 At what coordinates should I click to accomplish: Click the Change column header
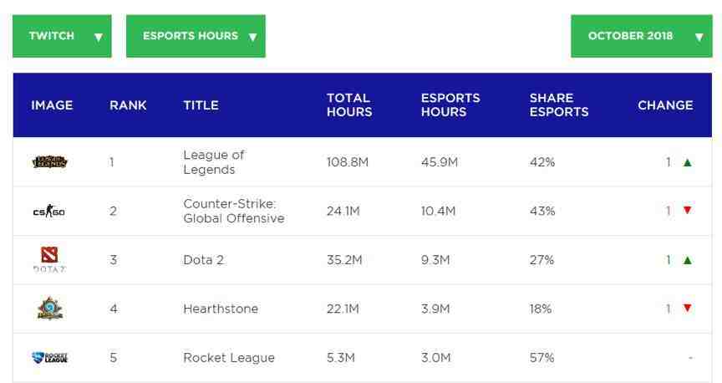(665, 105)
